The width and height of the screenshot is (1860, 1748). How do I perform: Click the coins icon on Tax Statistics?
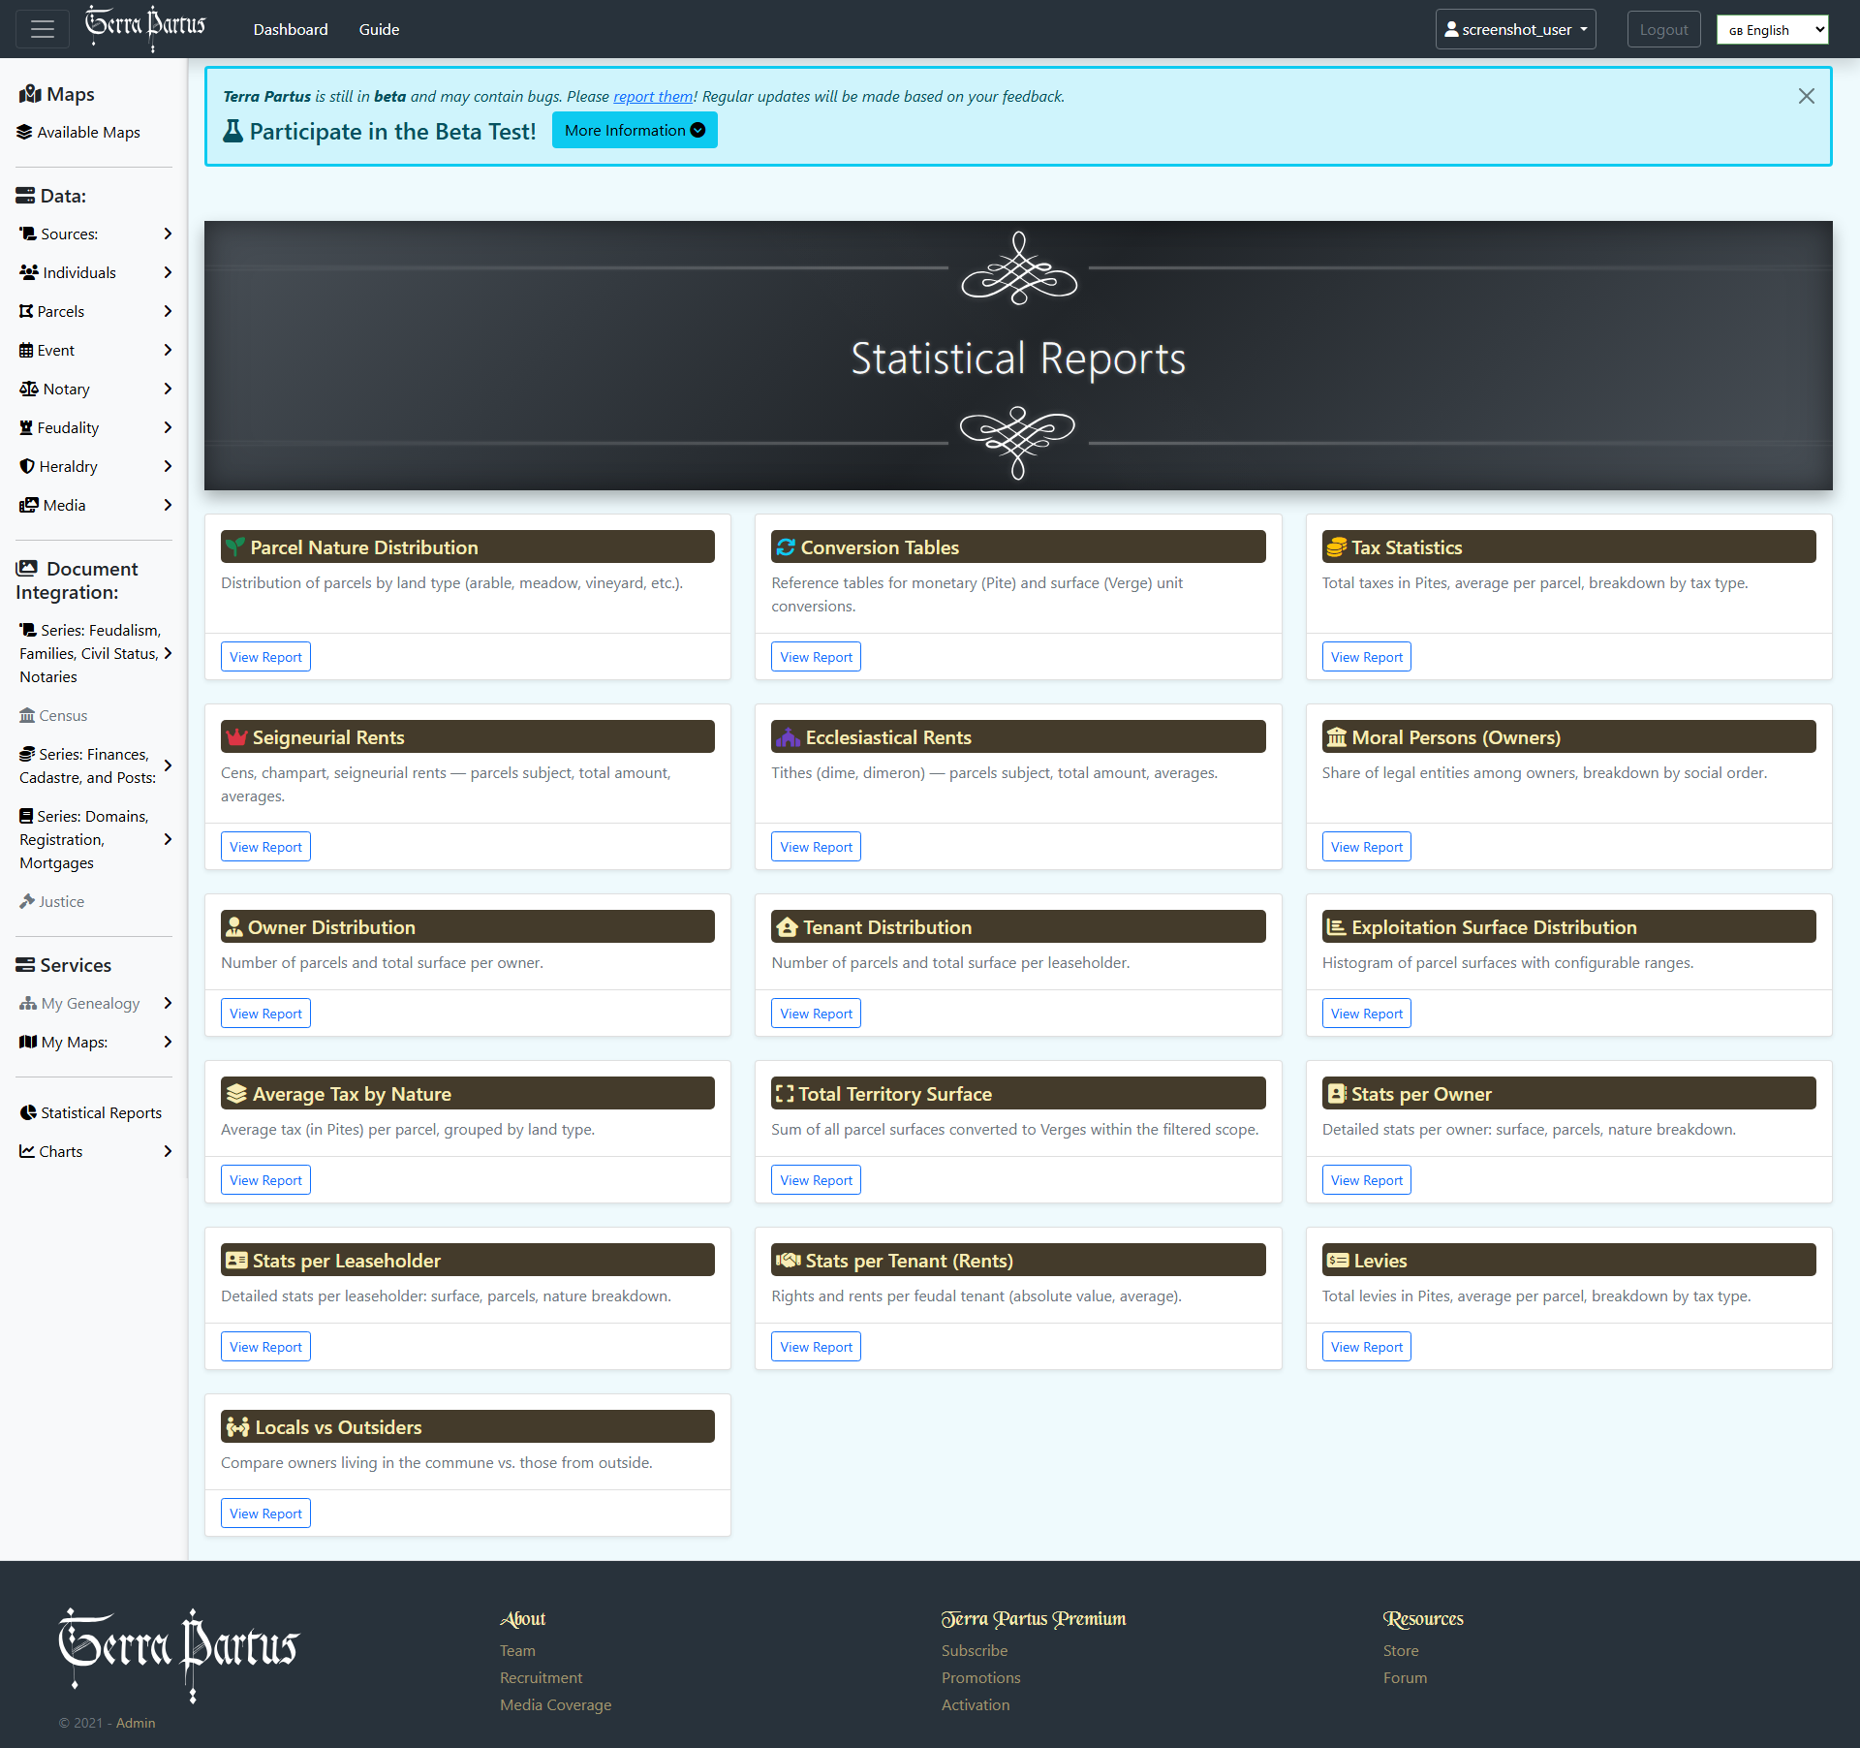click(1336, 547)
